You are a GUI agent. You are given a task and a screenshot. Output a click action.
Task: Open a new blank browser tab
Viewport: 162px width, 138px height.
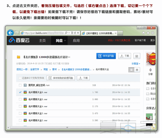click(x=120, y=33)
